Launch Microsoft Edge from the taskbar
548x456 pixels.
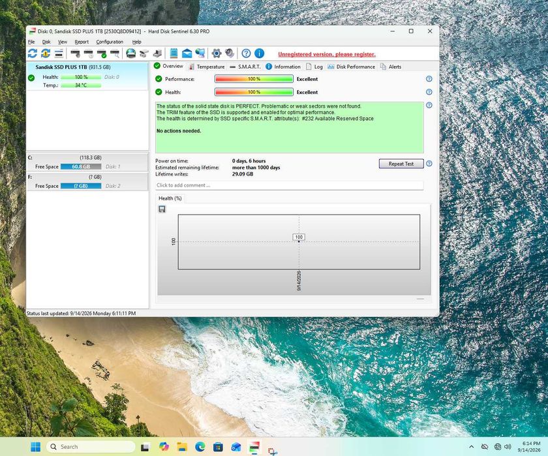[x=200, y=447]
